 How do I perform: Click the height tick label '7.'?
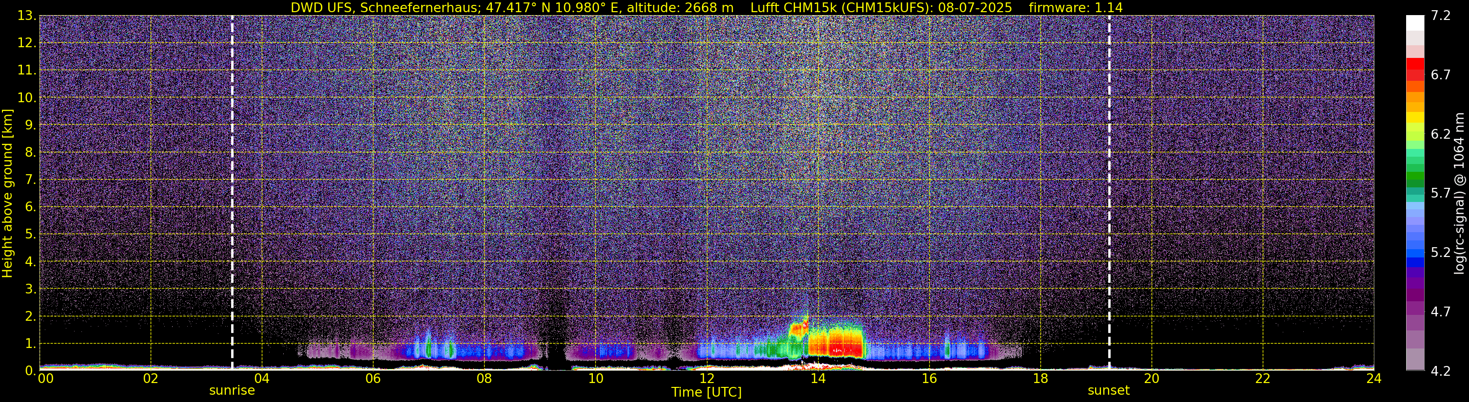(x=30, y=180)
